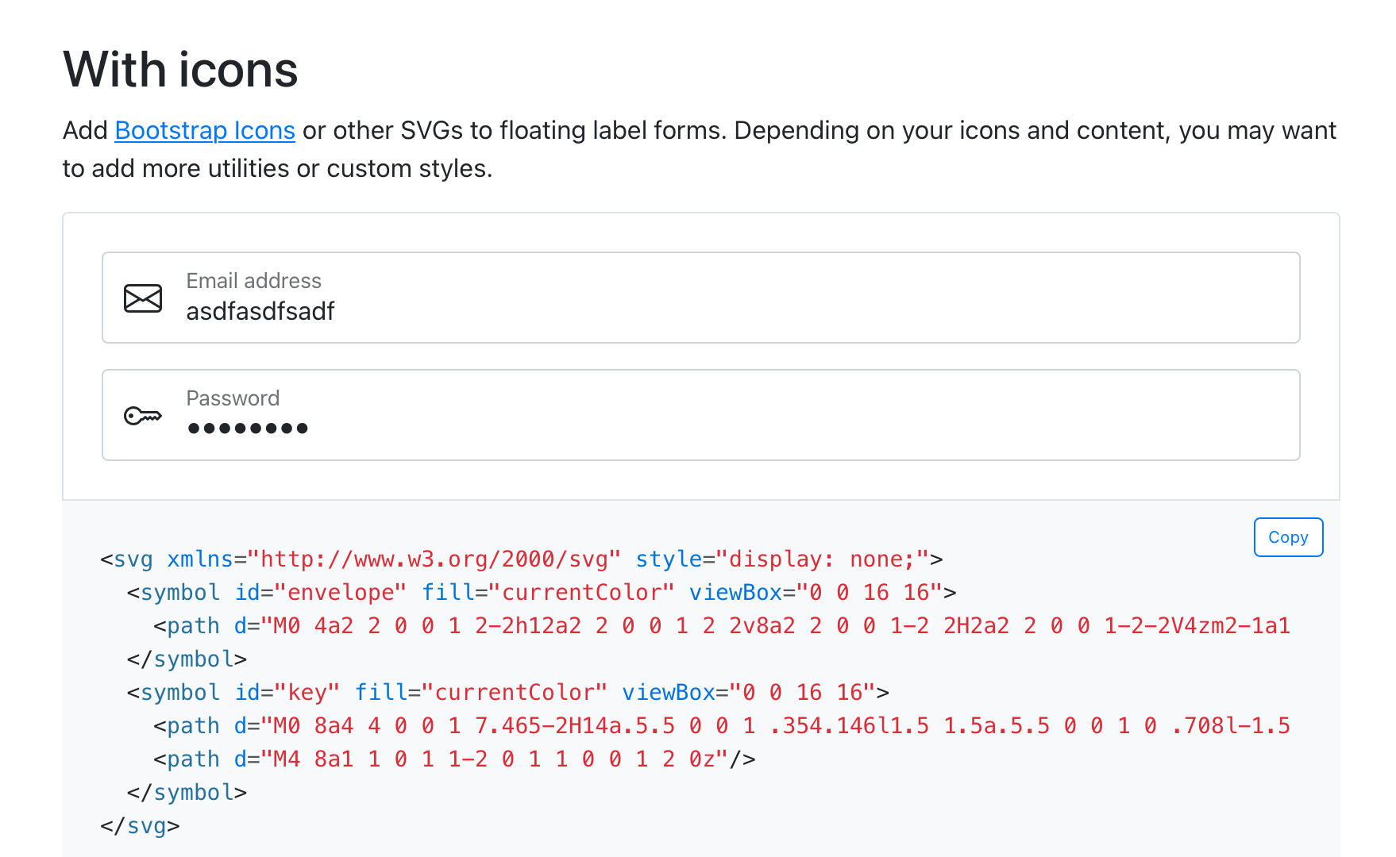This screenshot has height=857, width=1396.
Task: Click the path d="M0 4a2" envelope line
Action: (722, 626)
